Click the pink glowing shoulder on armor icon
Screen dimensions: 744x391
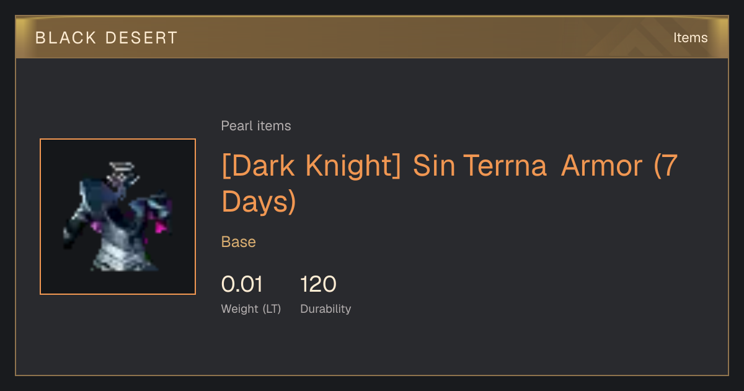162,226
